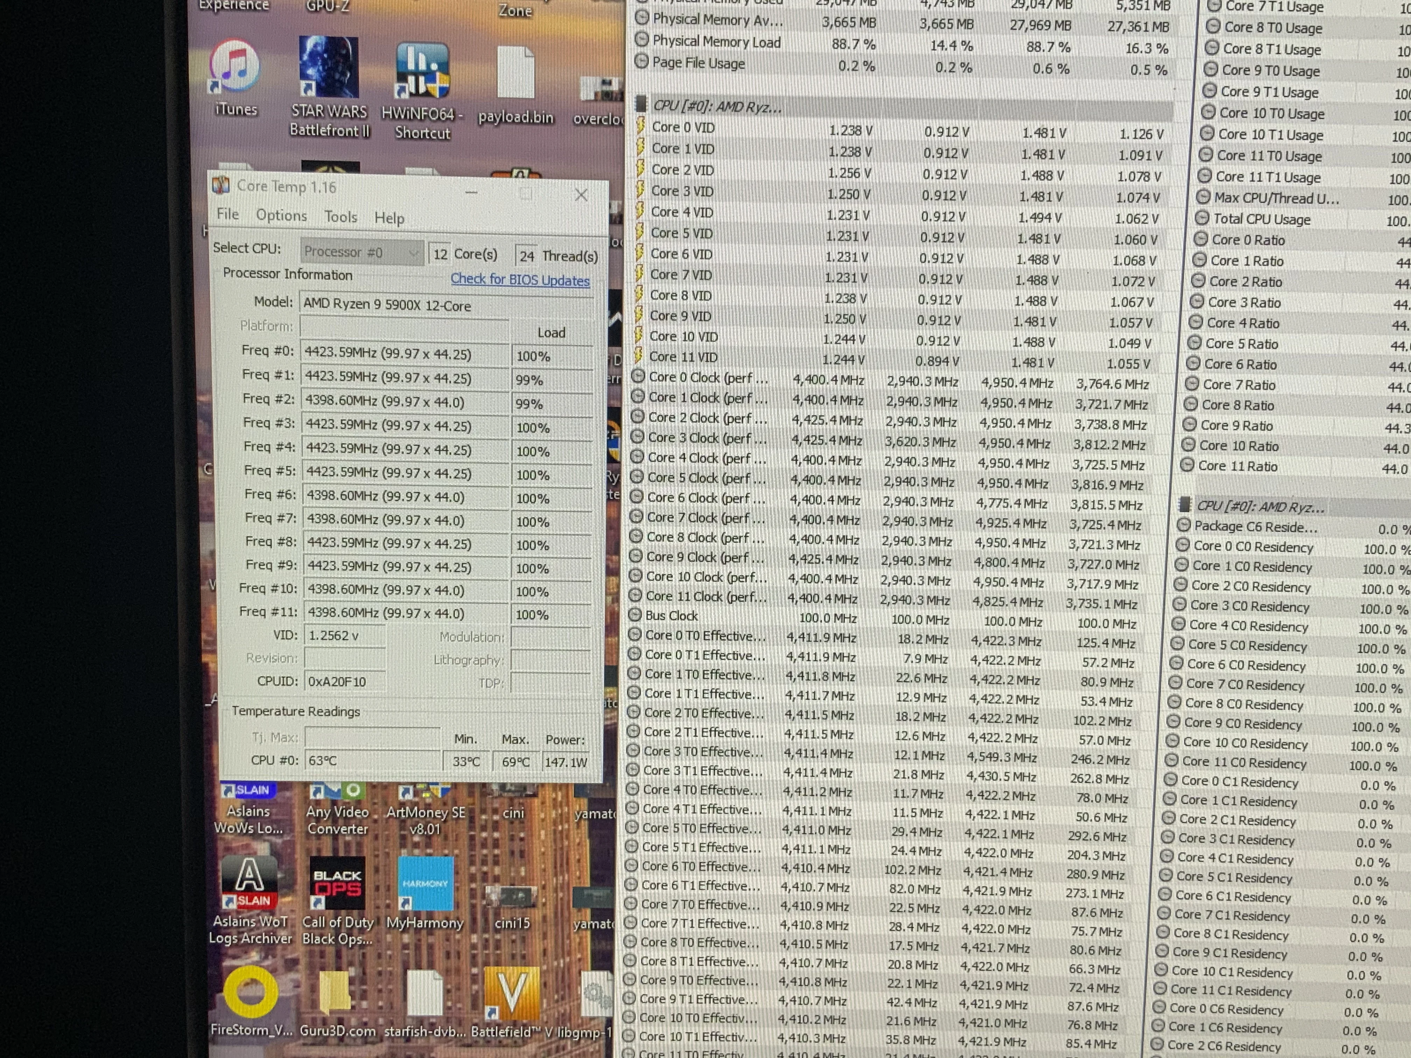Open the Help menu in Core Temp
Viewport: 1411px width, 1058px height.
(x=389, y=218)
